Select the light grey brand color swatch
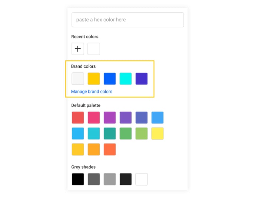The image size is (255, 198). click(78, 79)
